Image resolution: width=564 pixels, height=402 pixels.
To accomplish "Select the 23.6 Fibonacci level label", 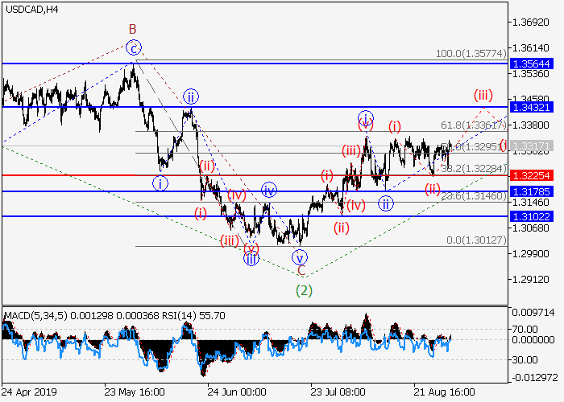I will (477, 195).
